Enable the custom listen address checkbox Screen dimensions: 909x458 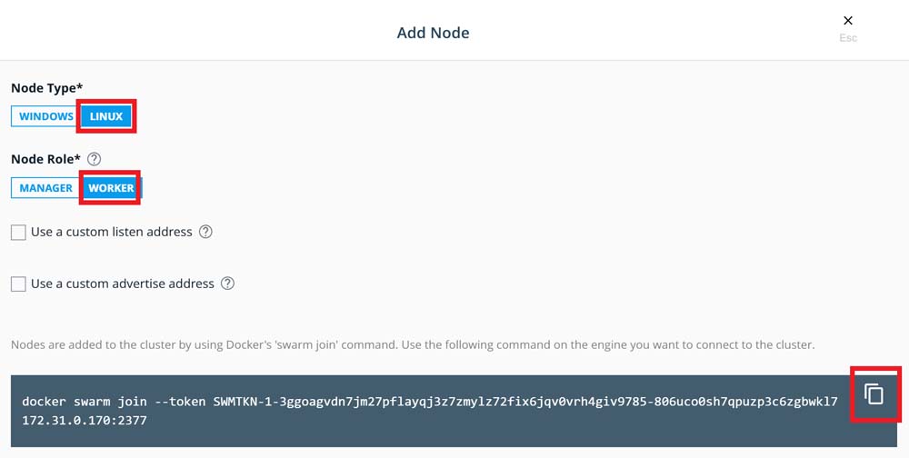[x=18, y=233]
